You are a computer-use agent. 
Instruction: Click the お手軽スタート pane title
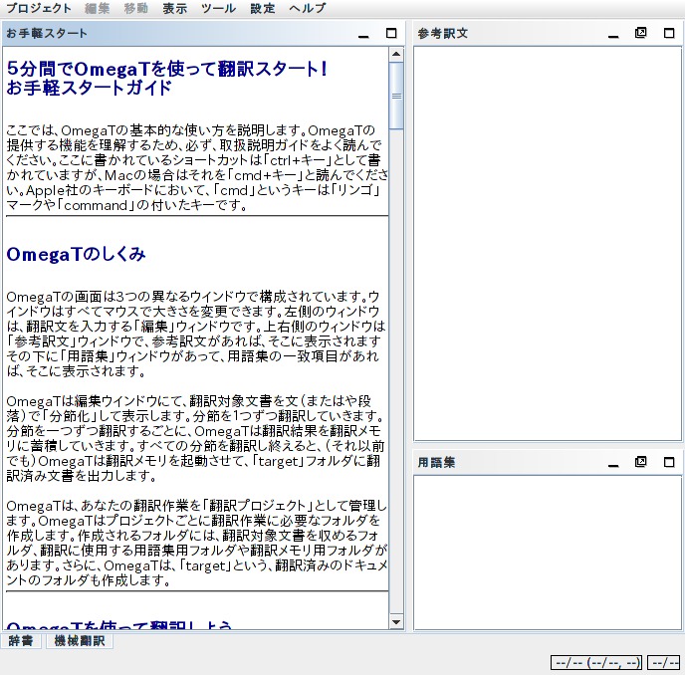pos(47,33)
